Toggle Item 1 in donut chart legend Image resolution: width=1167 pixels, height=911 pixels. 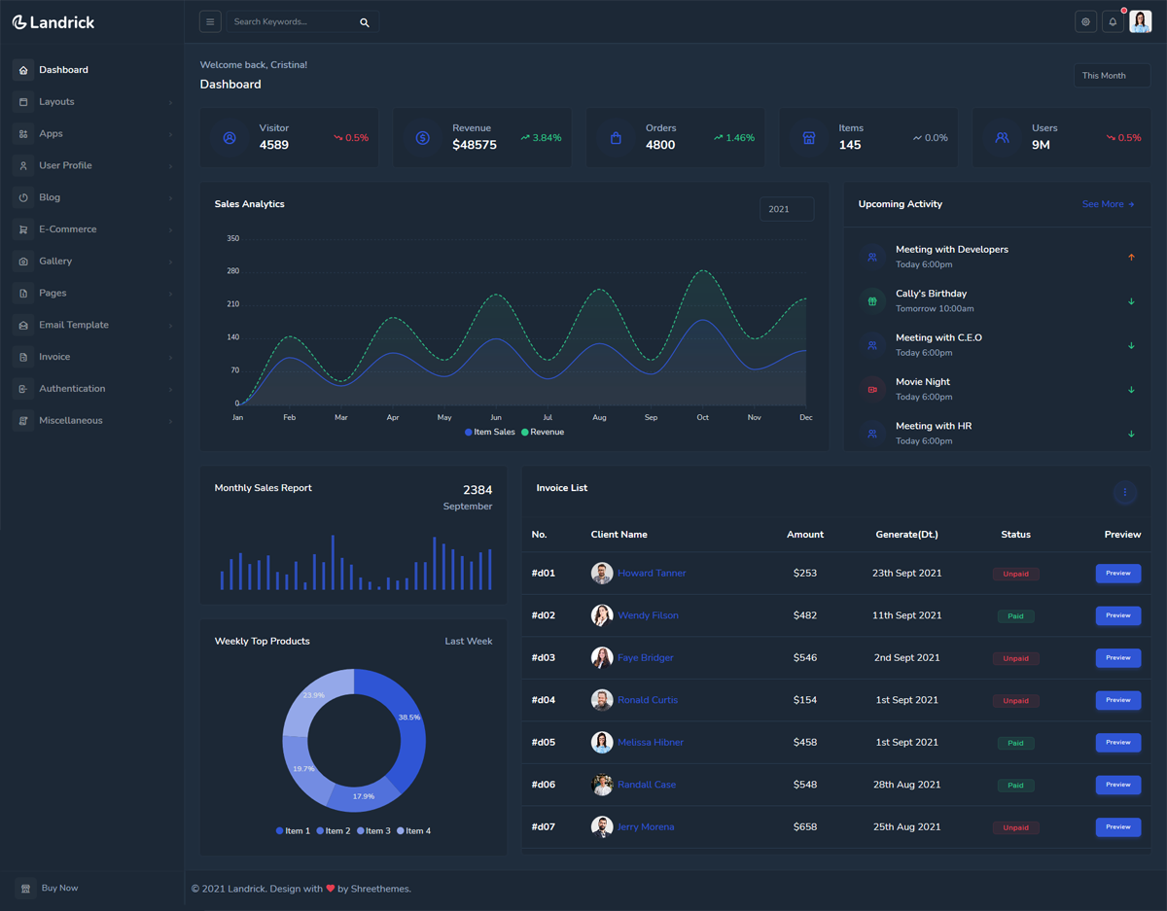[293, 831]
